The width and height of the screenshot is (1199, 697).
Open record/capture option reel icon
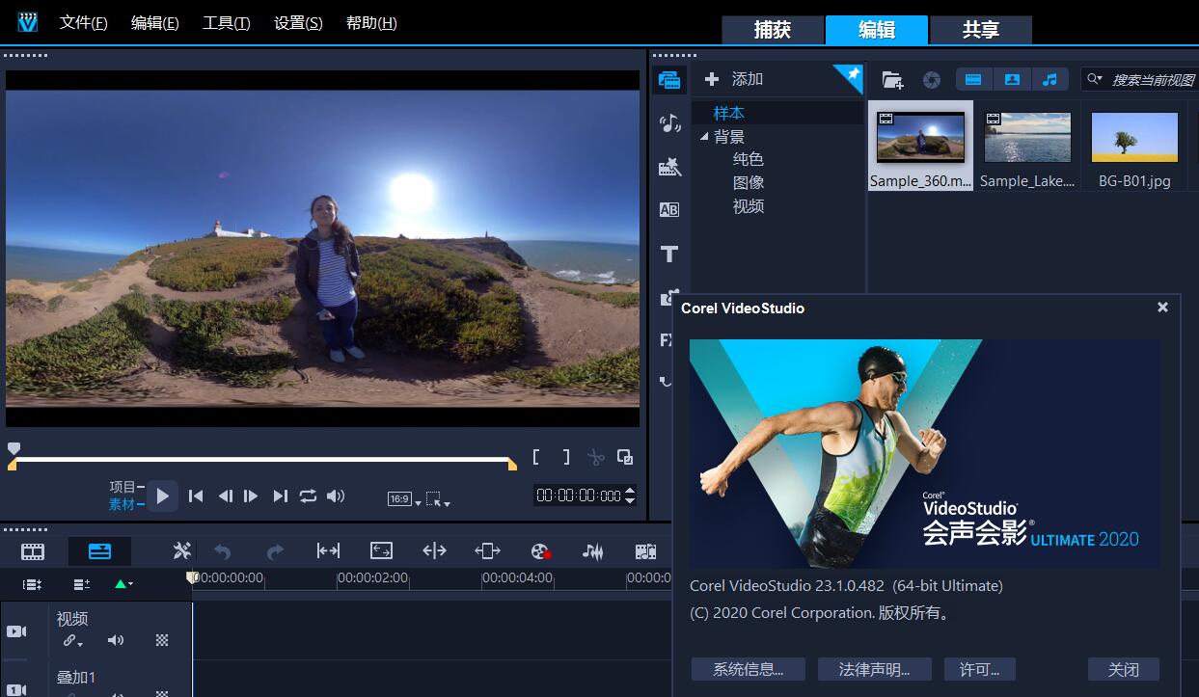tap(540, 551)
